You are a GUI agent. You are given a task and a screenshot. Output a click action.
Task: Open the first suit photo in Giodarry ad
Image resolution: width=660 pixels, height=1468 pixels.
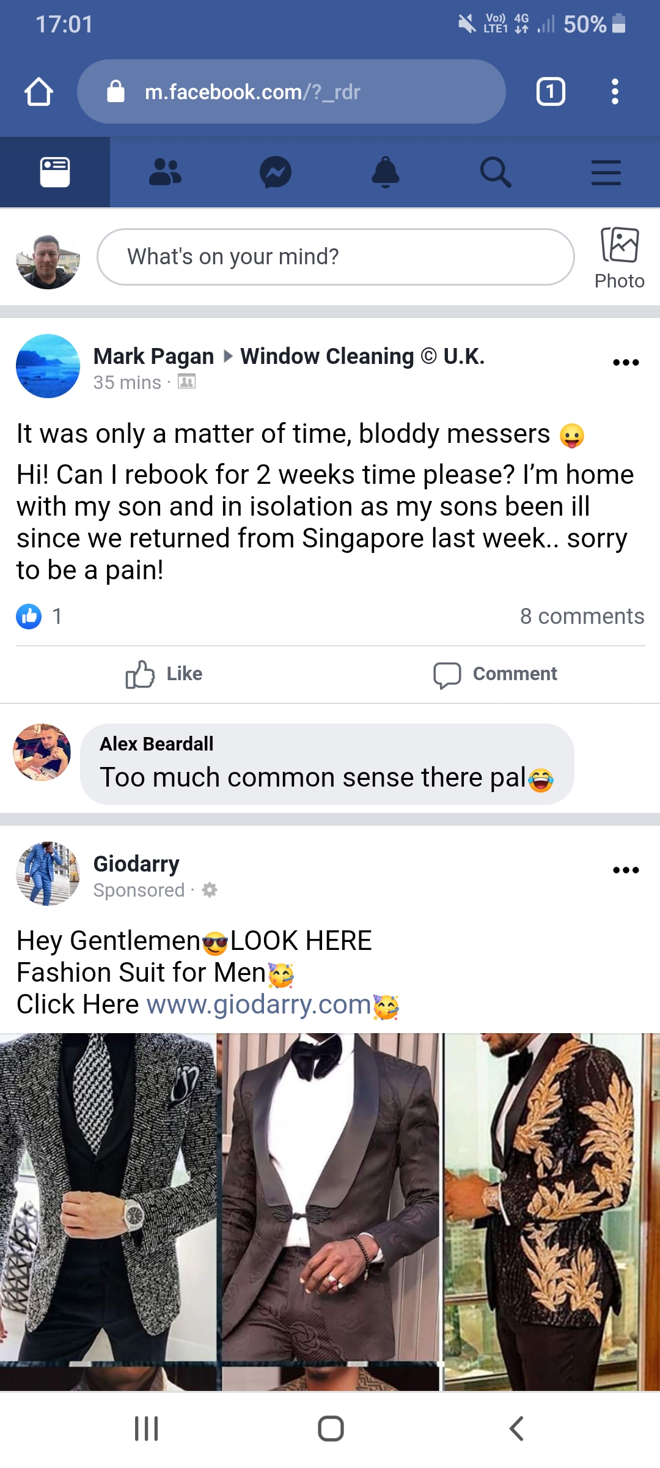pyautogui.click(x=109, y=1211)
